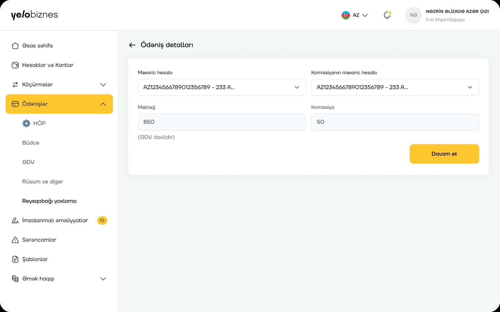Open the AZ language dropdown

click(355, 15)
